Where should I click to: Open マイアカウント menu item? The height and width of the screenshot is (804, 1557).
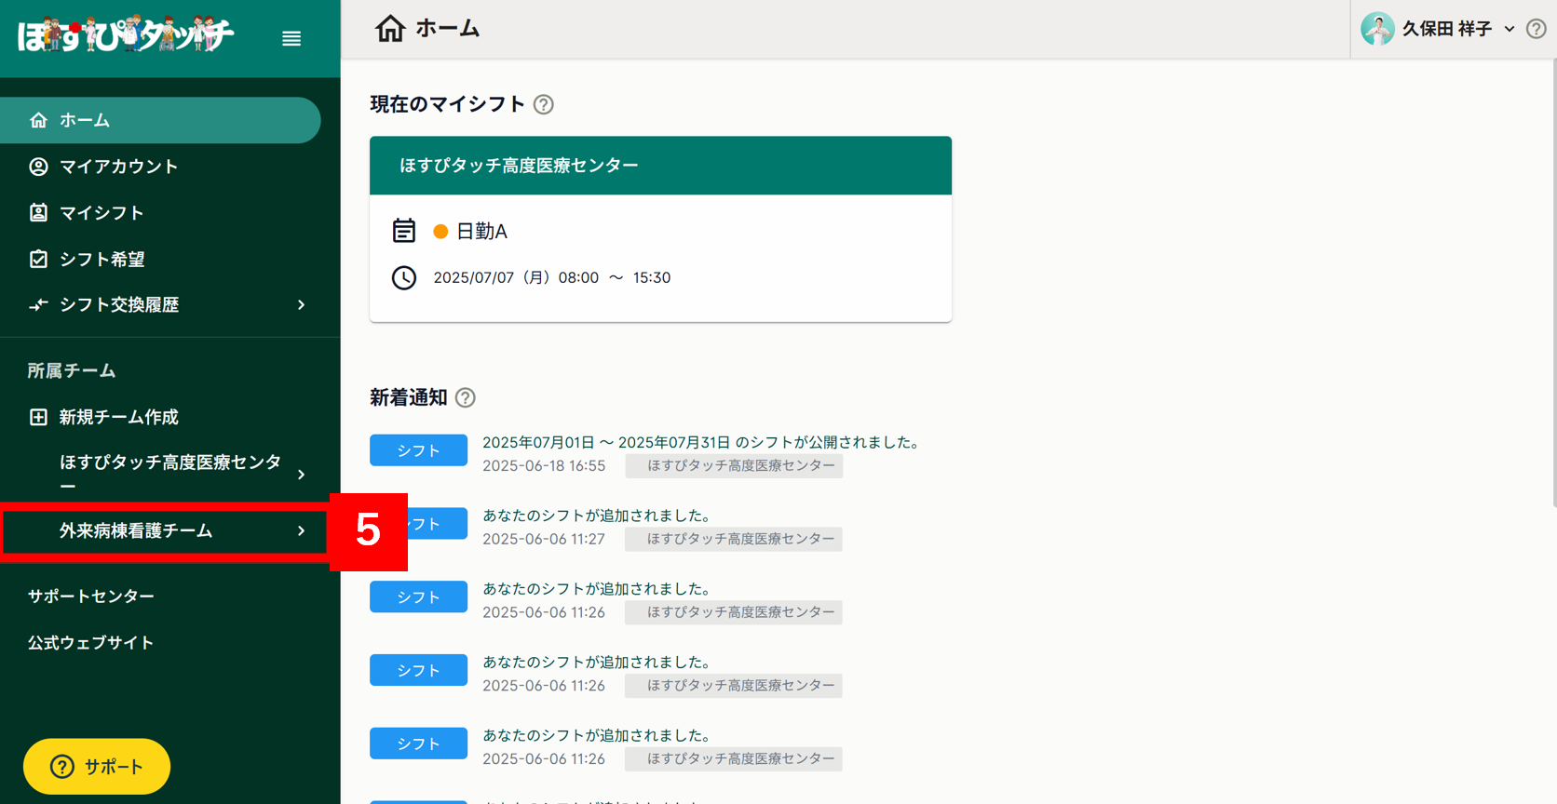click(x=160, y=167)
